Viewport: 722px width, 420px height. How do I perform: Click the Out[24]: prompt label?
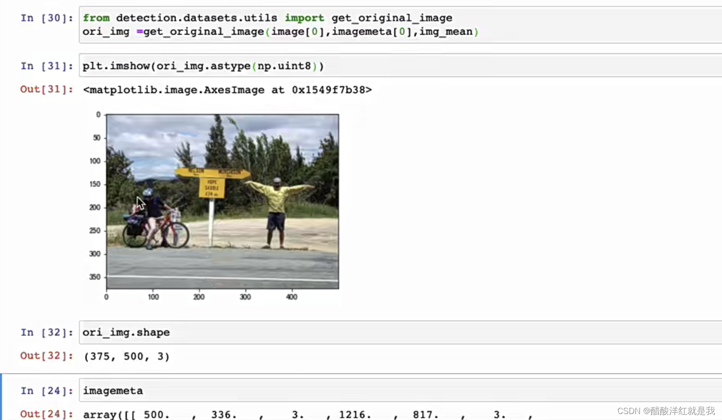click(x=47, y=414)
